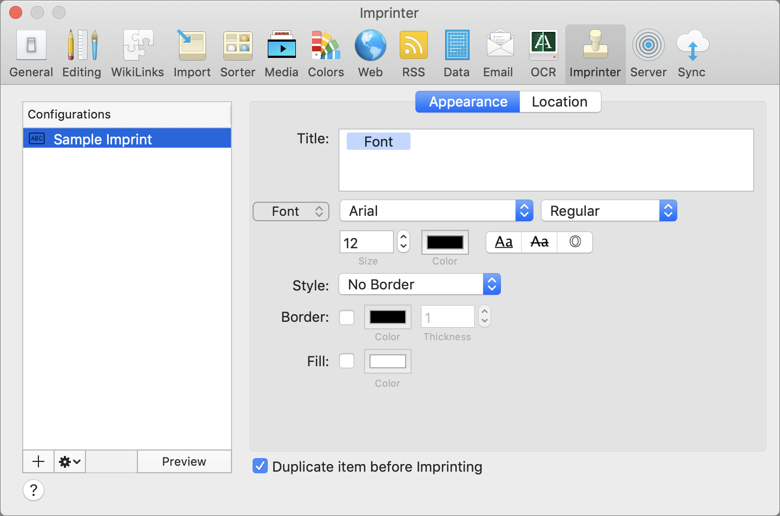Click the font size stepper arrows
The height and width of the screenshot is (516, 780).
[404, 242]
